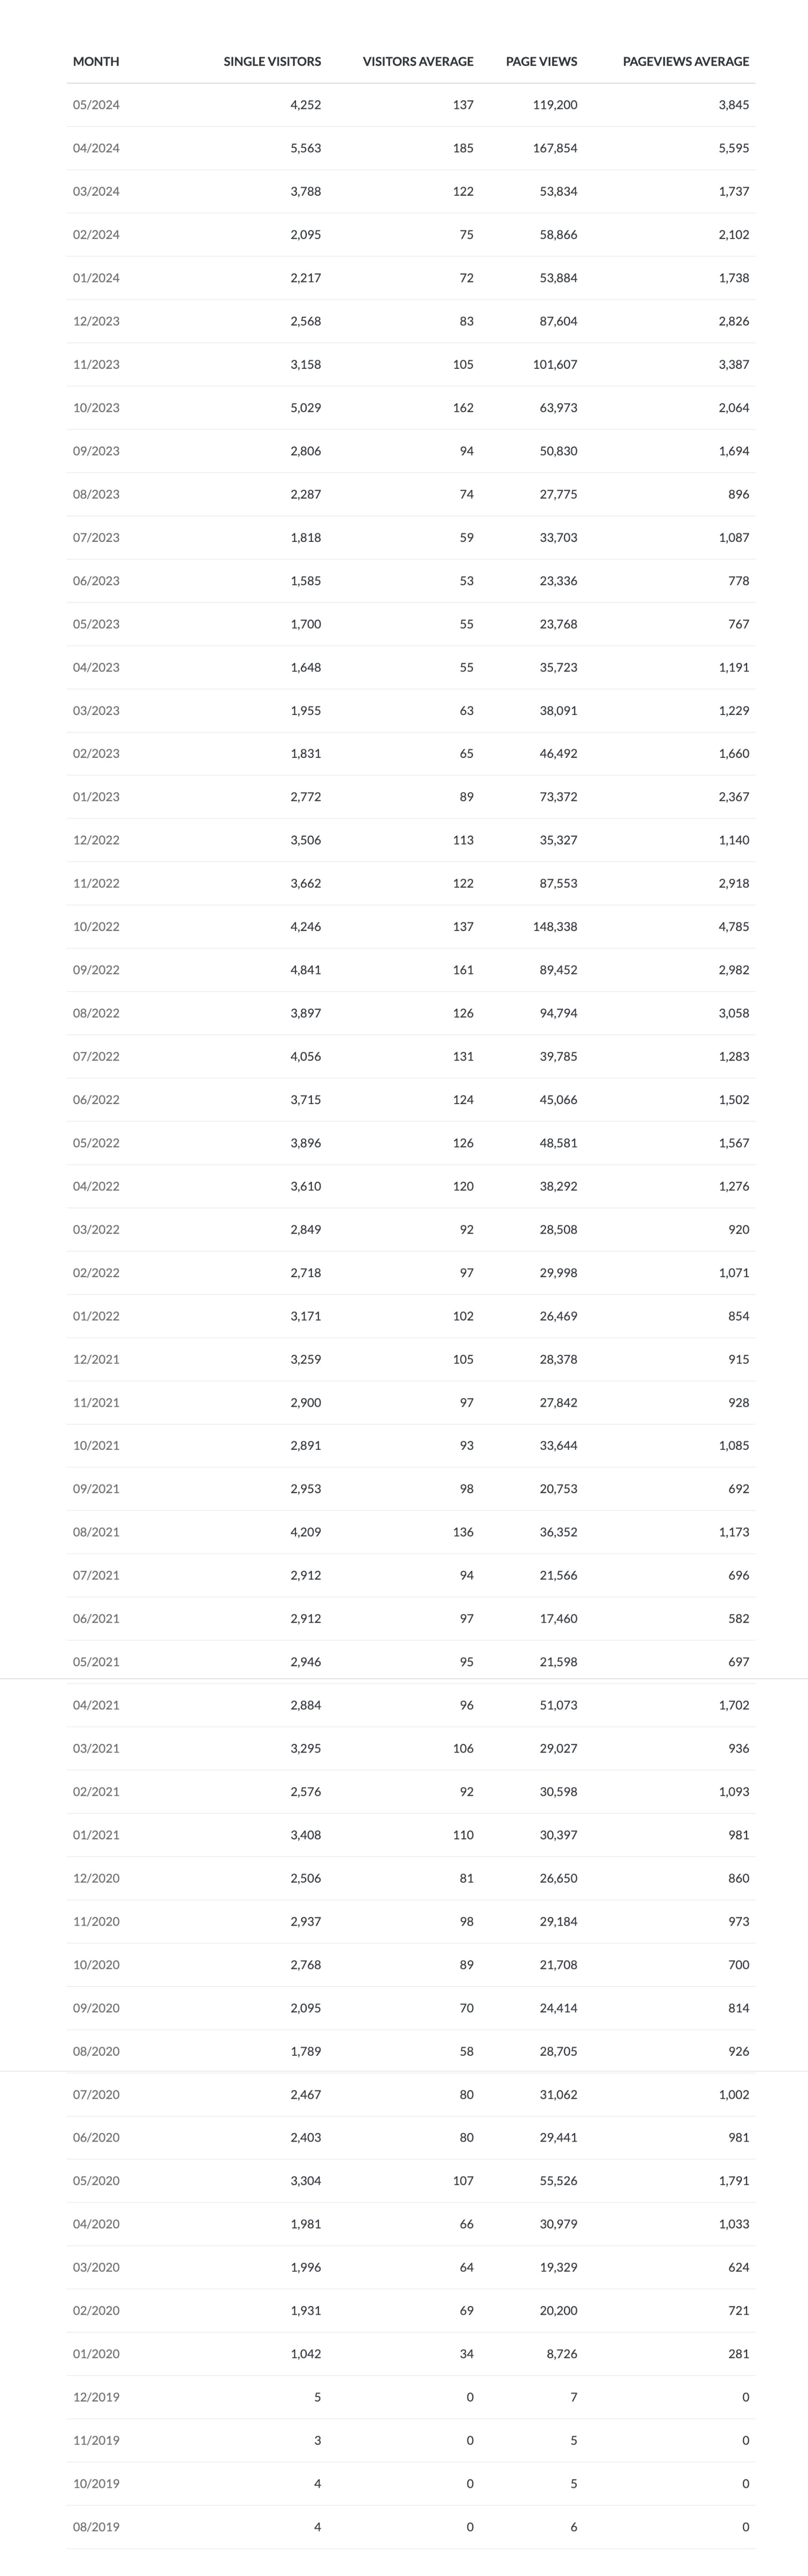Viewport: 808px width, 2576px height.
Task: Click the 11/2023 page views value 101,607
Action: point(555,365)
